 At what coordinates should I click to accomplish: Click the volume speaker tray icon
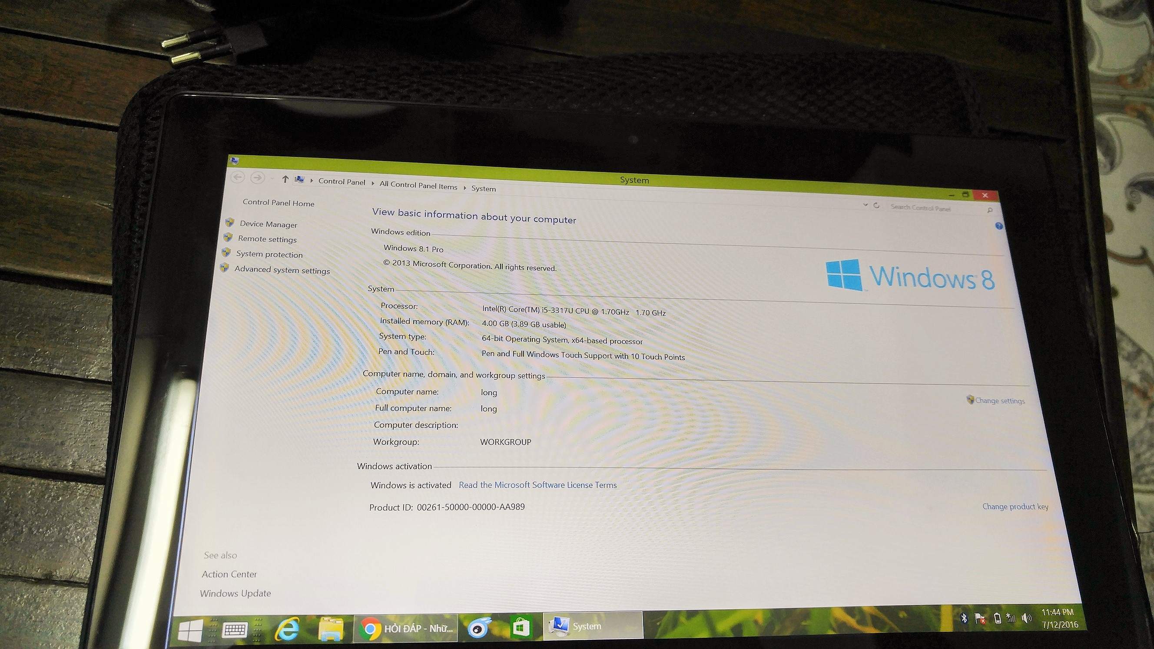[x=1025, y=619]
